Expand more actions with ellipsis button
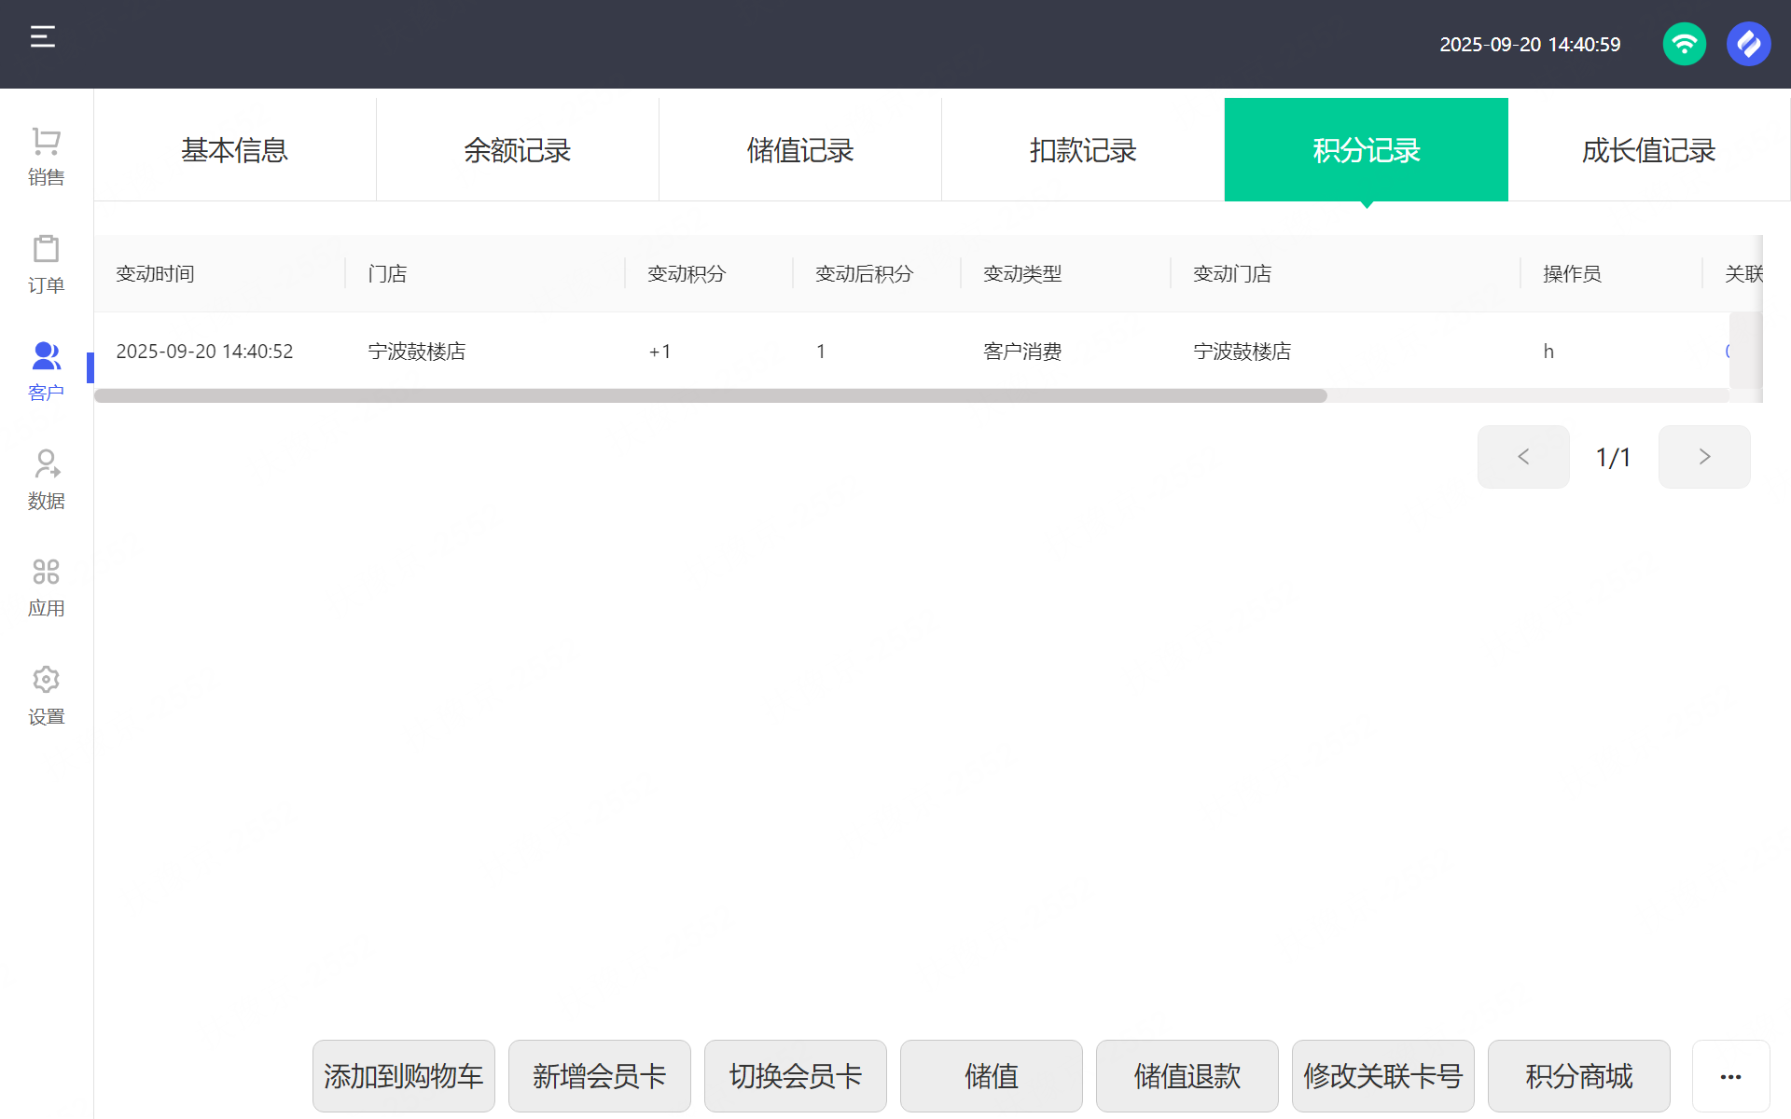This screenshot has height=1119, width=1791. [x=1730, y=1076]
